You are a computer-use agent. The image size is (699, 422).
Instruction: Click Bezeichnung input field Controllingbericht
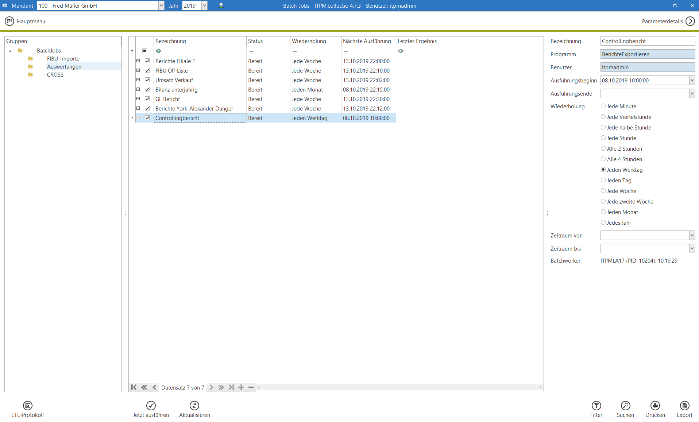pyautogui.click(x=648, y=41)
